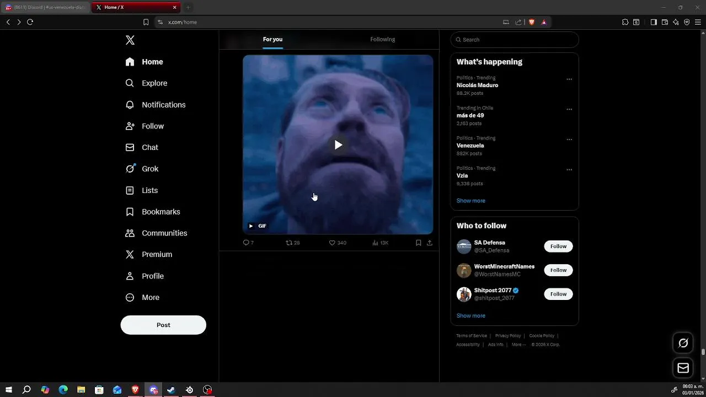The height and width of the screenshot is (397, 706).
Task: Open more options for más de 49
Action: [x=569, y=109]
